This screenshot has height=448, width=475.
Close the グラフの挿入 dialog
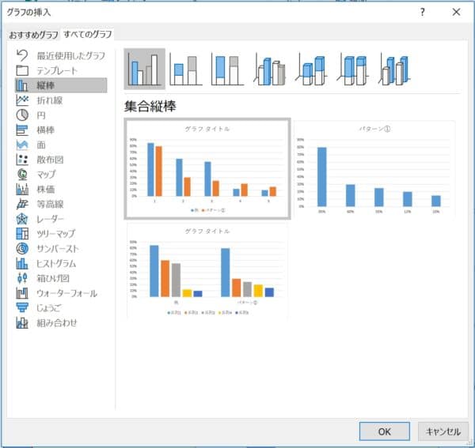coord(456,13)
